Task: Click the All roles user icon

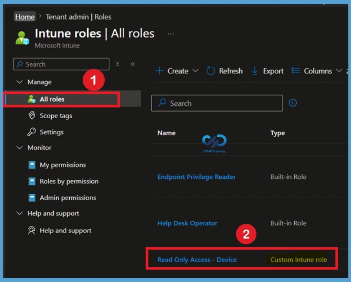Action: [32, 99]
